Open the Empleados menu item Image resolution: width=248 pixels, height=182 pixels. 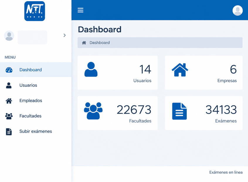(x=36, y=101)
